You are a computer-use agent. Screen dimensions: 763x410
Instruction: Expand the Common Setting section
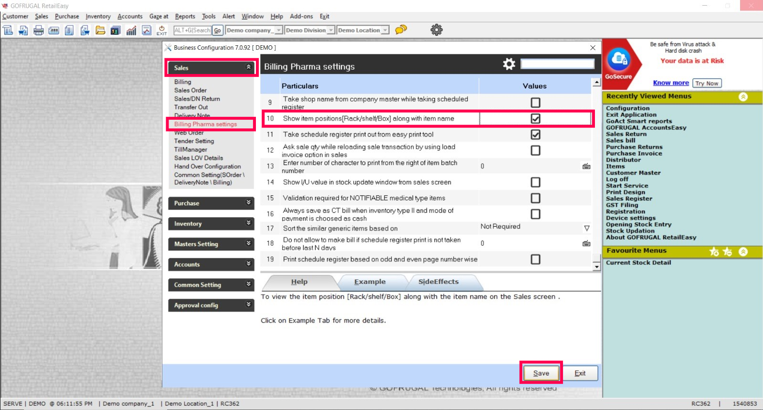click(211, 285)
